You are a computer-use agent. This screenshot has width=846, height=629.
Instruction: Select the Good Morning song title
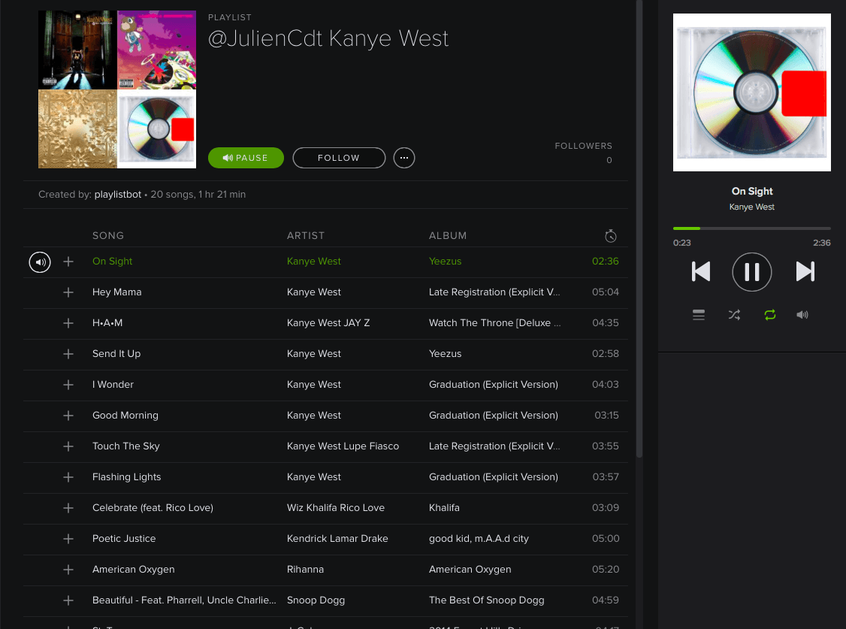[125, 416]
